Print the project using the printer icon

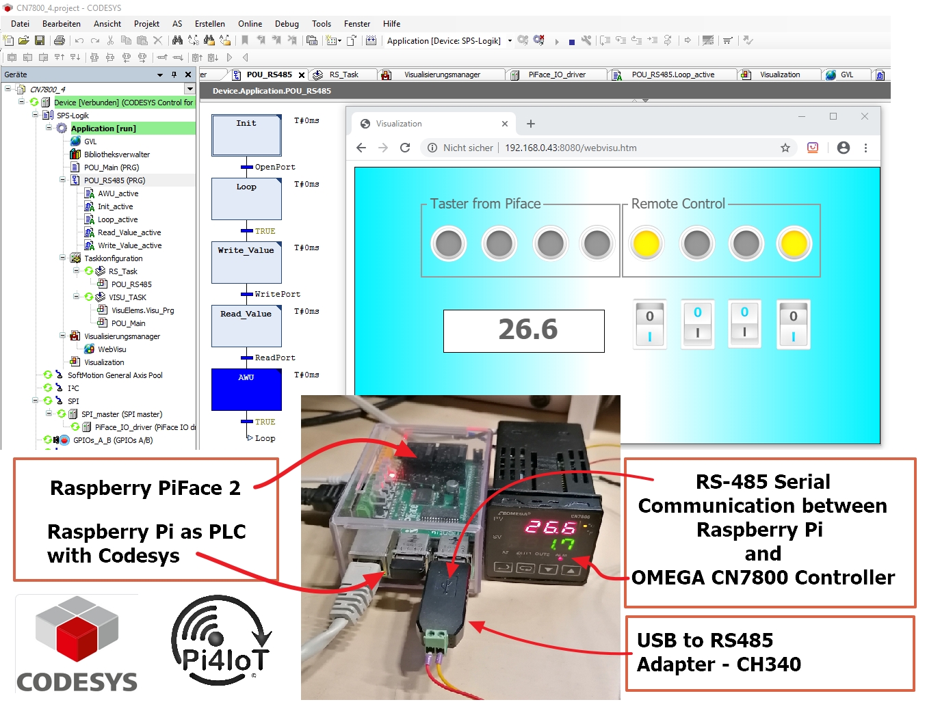pos(60,40)
